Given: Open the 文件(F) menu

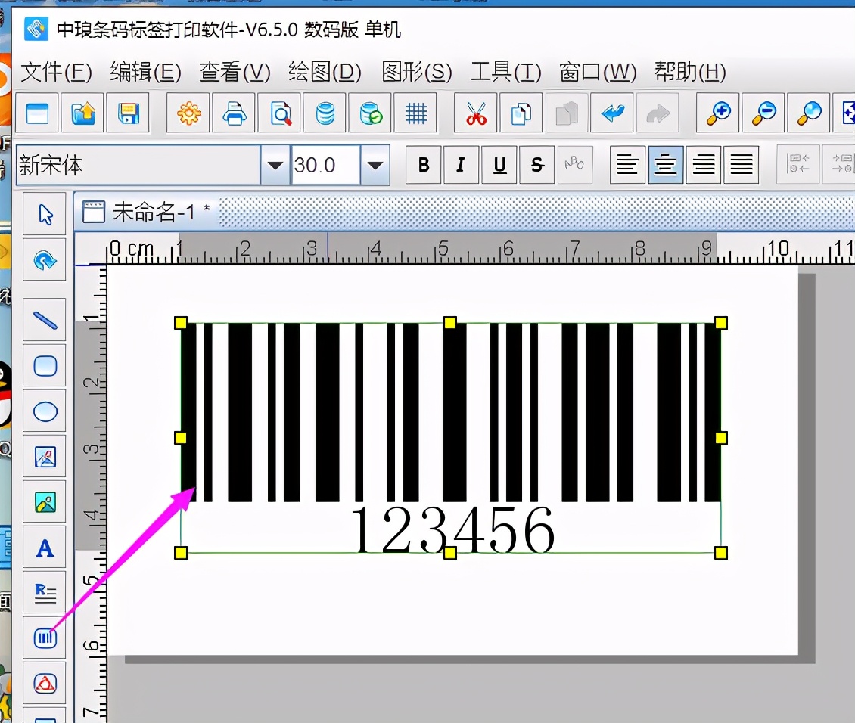Looking at the screenshot, I should click(x=56, y=72).
